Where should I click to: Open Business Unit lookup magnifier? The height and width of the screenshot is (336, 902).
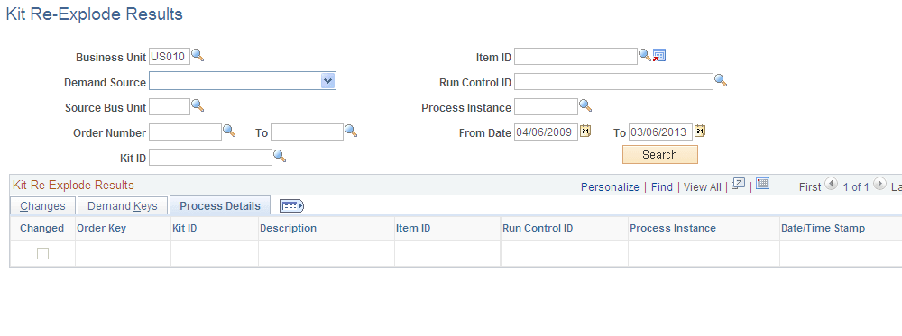[198, 56]
